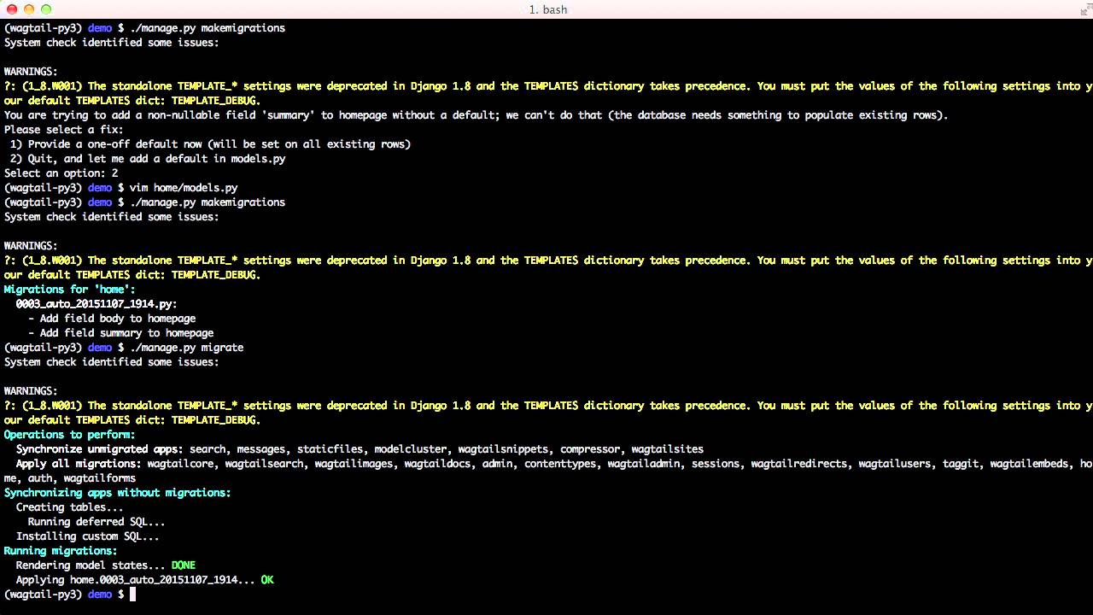The width and height of the screenshot is (1093, 615).
Task: Click the first './manage.py makemigrations' command
Action: pyautogui.click(x=207, y=28)
